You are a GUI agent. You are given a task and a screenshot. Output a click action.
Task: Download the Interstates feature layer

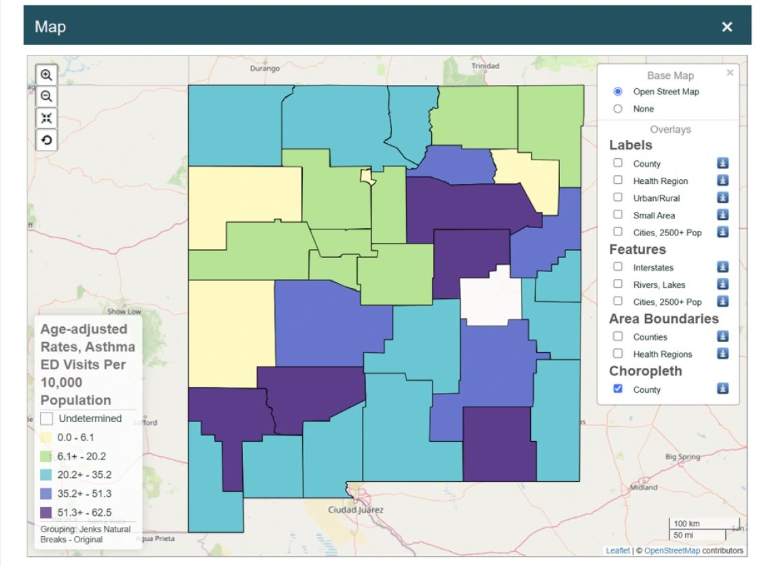(x=722, y=267)
